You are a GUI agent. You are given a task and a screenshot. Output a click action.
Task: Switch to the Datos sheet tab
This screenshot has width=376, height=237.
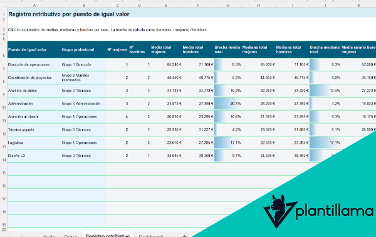[71, 236]
